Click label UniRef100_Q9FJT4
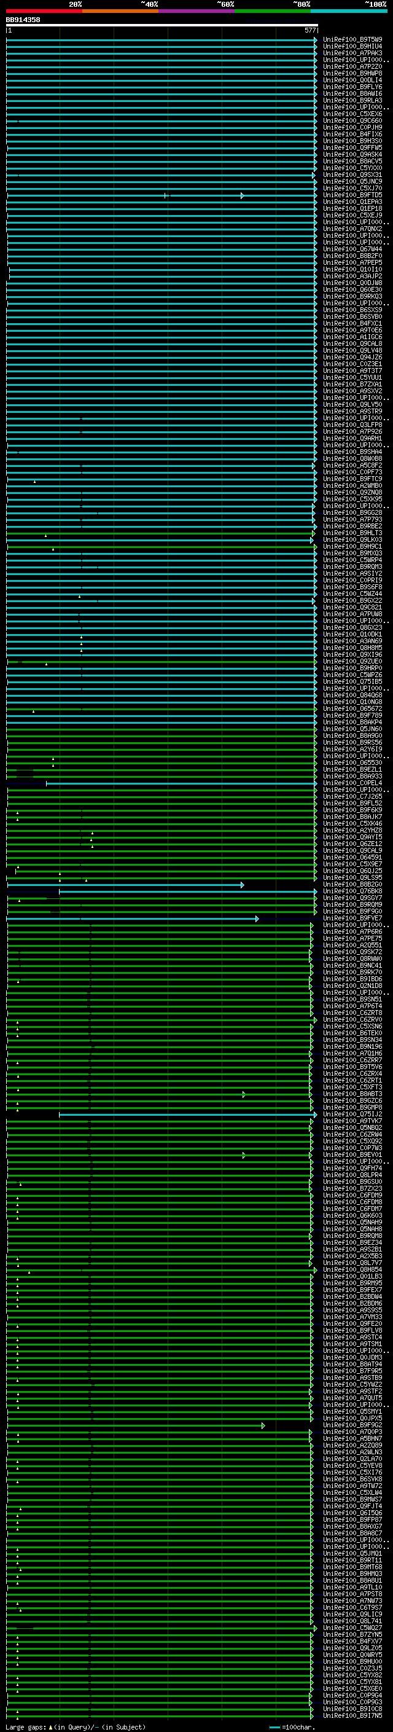Image resolution: width=393 pixels, height=1732 pixels. point(352,1506)
